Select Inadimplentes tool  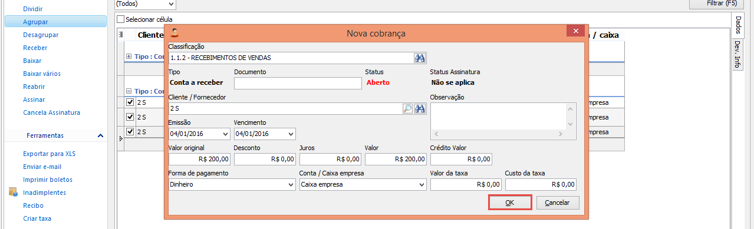[x=44, y=193]
